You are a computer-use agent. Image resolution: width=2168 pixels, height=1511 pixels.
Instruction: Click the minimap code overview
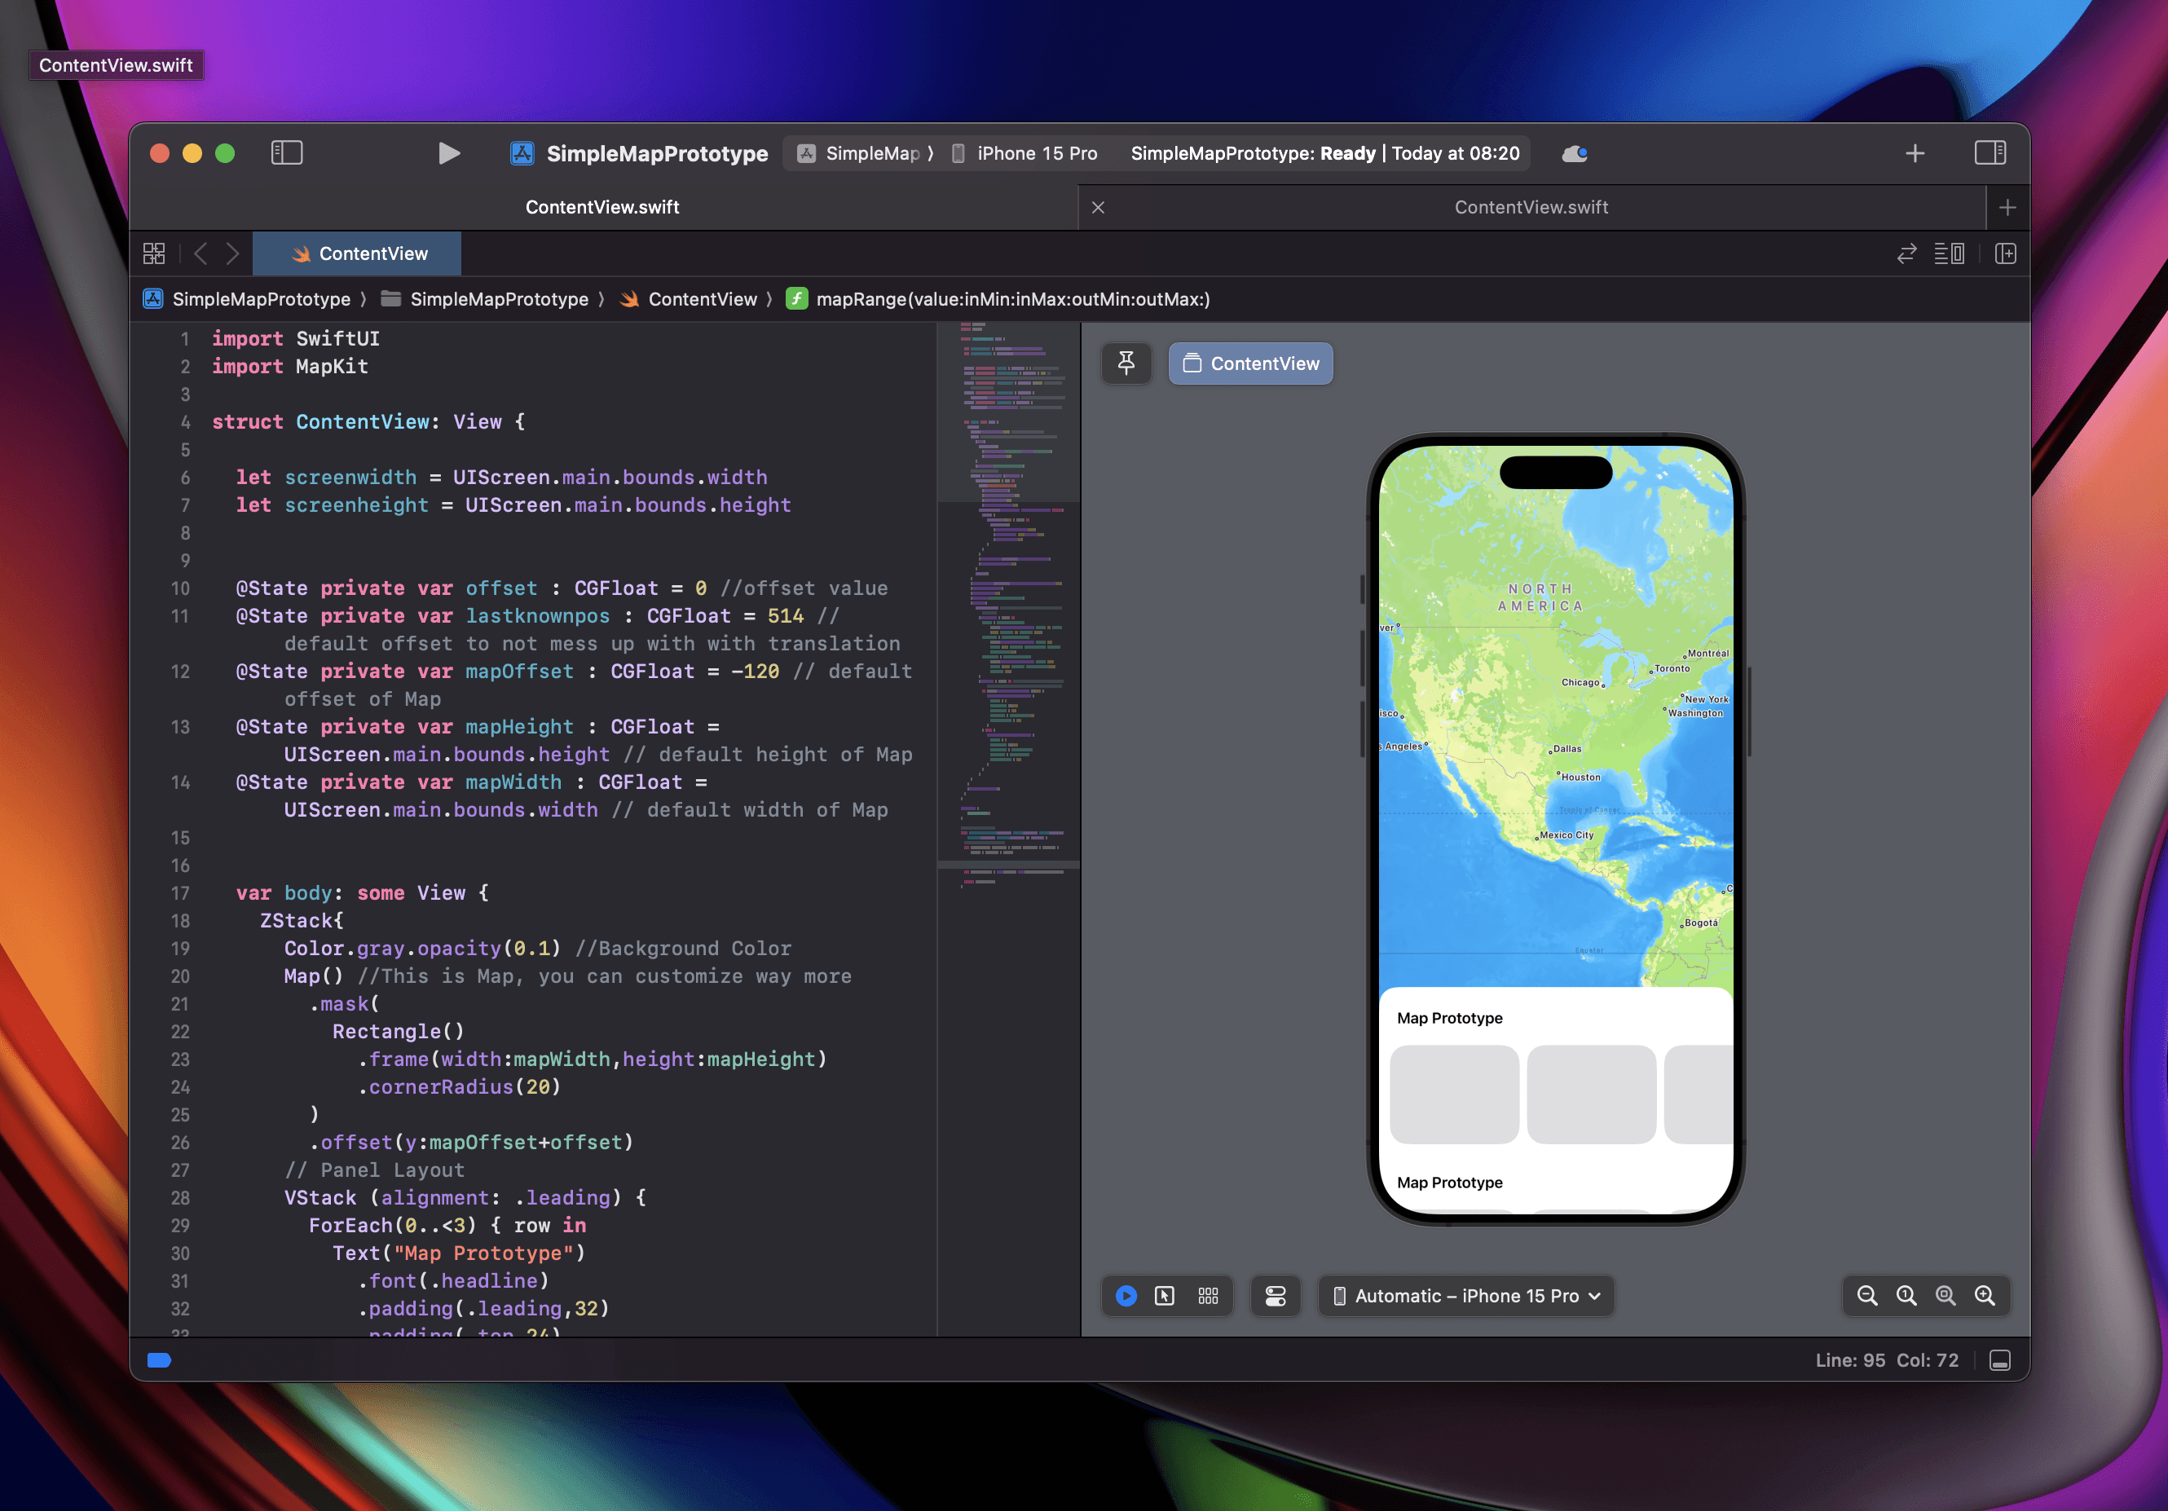point(1008,605)
